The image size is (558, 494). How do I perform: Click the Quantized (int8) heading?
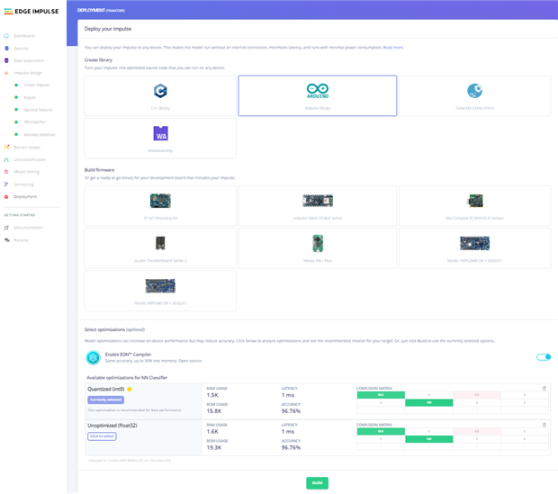(x=106, y=390)
